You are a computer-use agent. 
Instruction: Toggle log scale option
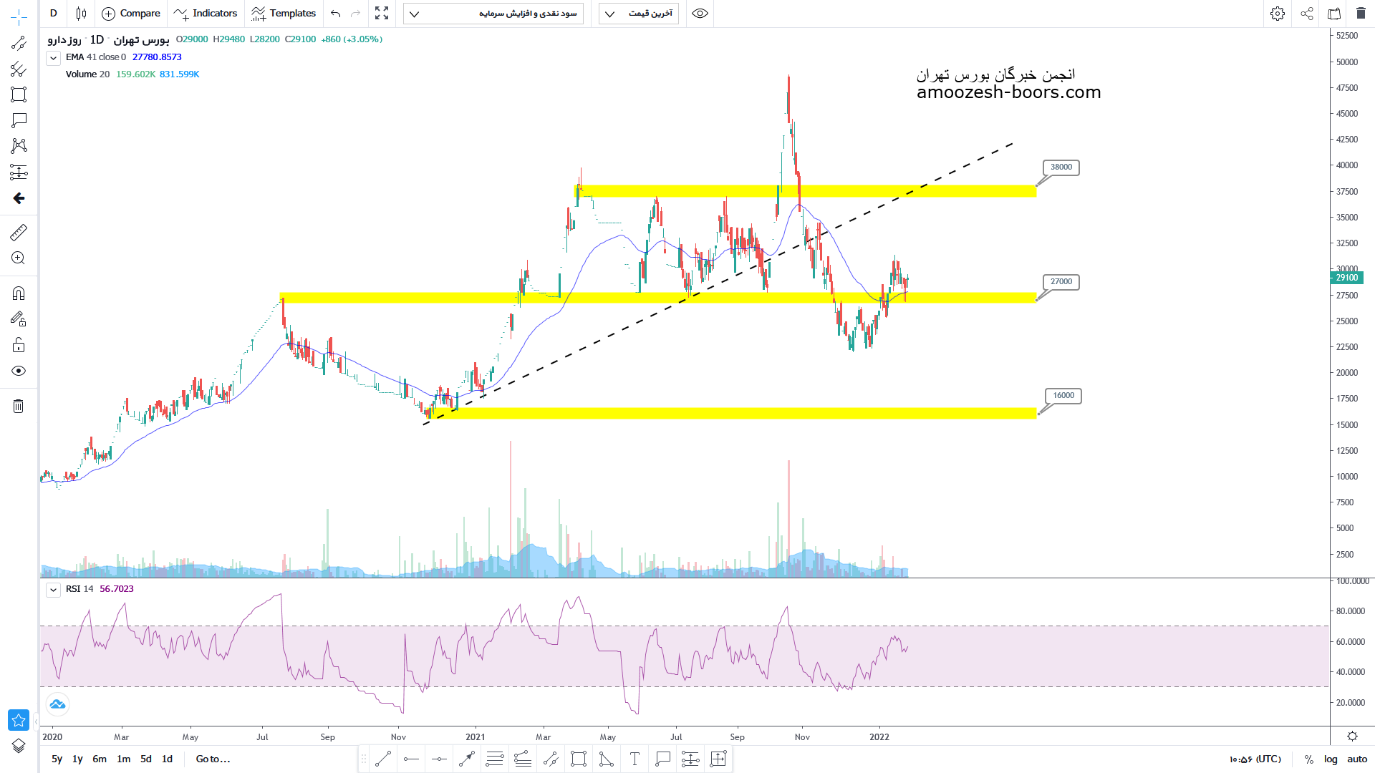1331,759
